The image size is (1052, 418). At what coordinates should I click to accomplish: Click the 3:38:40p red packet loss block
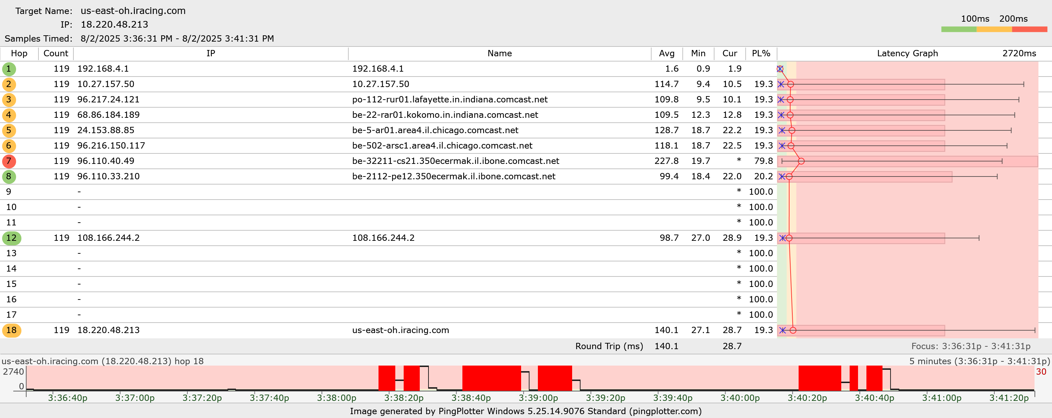[x=491, y=378]
